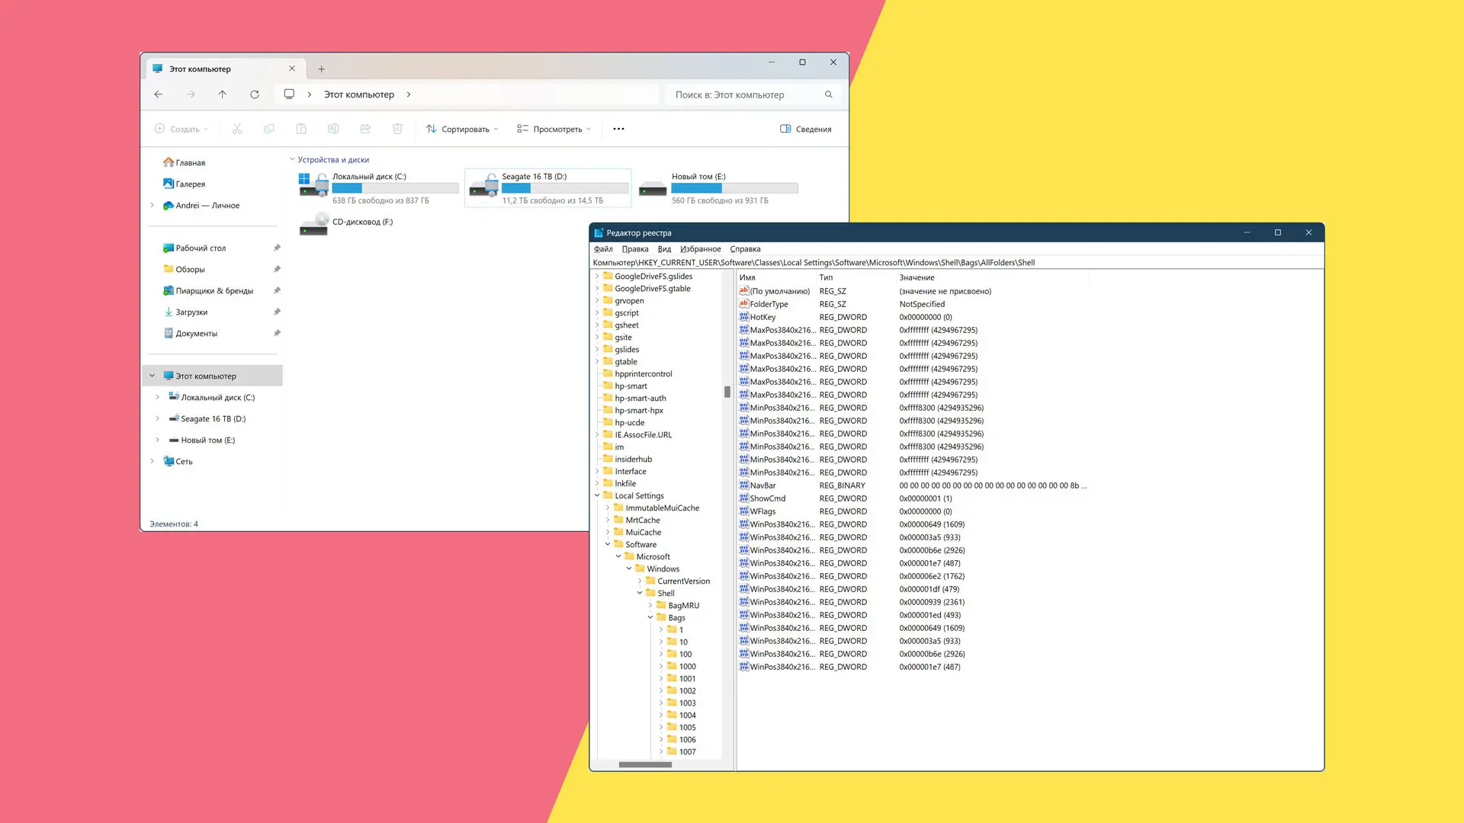Open Новый том (E:) drive icon

point(653,187)
